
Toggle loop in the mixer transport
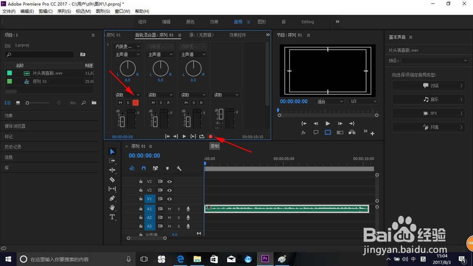[x=202, y=136]
